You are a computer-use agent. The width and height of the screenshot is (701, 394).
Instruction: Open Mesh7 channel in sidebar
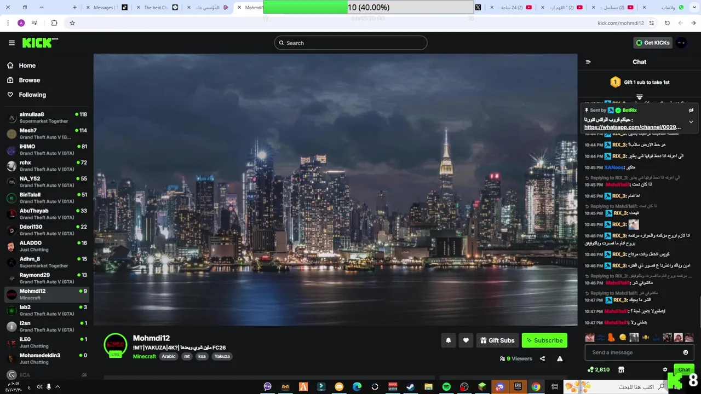point(47,134)
